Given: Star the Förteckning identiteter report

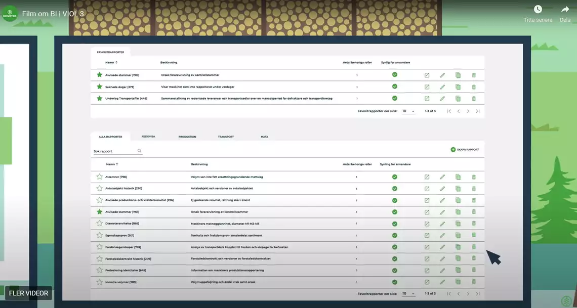Looking at the screenshot, I should [x=99, y=270].
